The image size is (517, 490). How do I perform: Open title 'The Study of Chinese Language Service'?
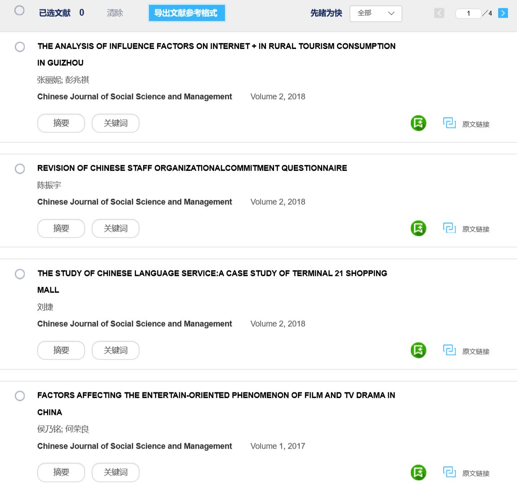[212, 282]
